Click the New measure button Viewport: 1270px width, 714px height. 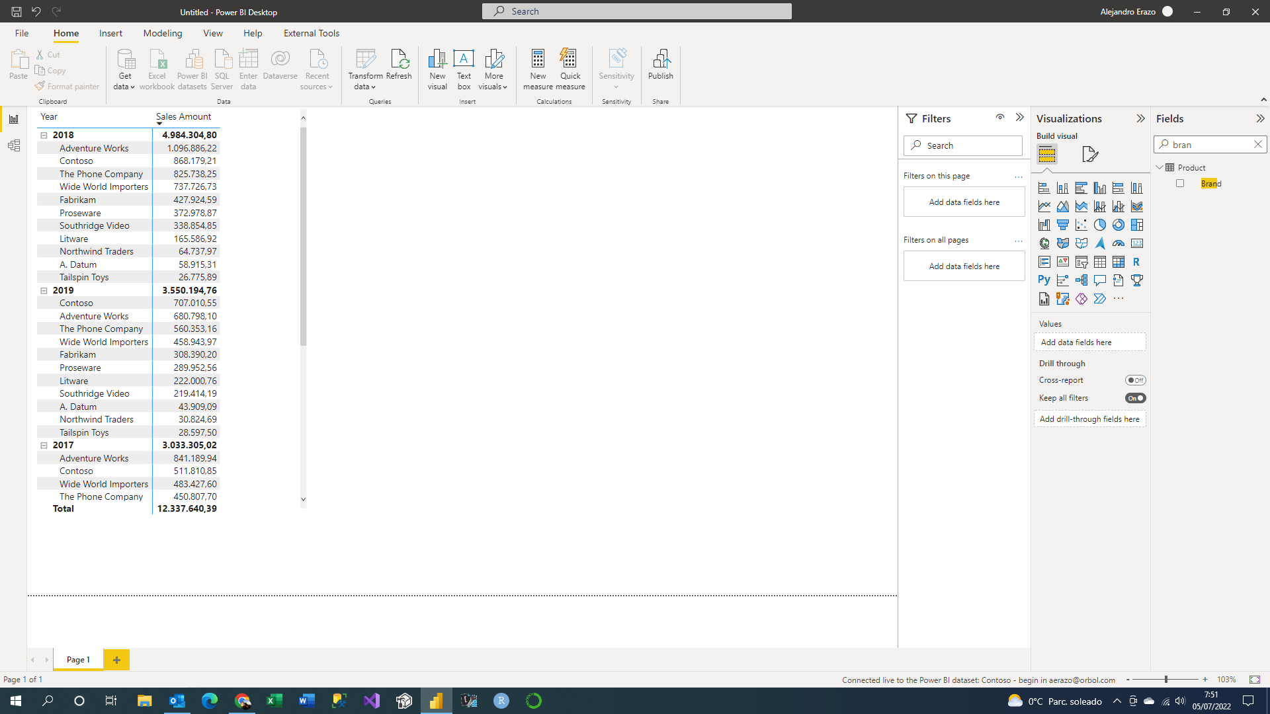(538, 69)
